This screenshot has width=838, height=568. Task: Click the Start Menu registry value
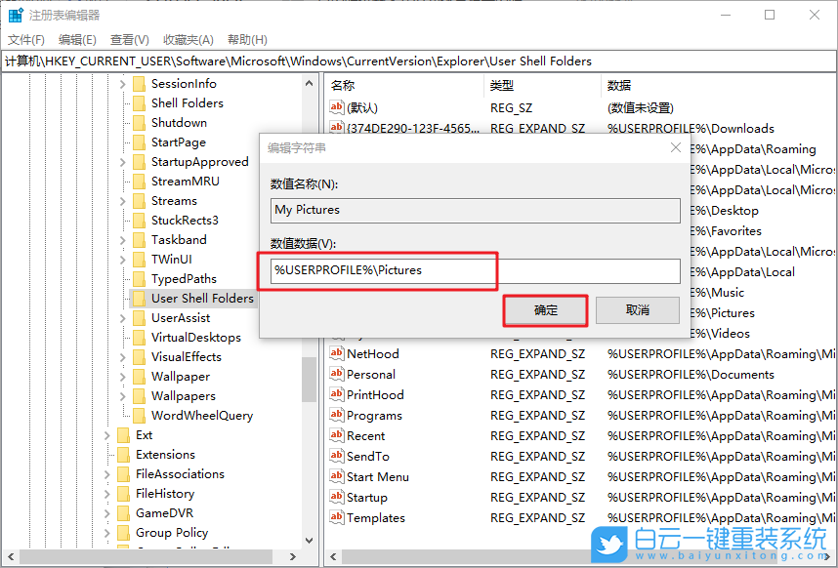click(x=377, y=476)
